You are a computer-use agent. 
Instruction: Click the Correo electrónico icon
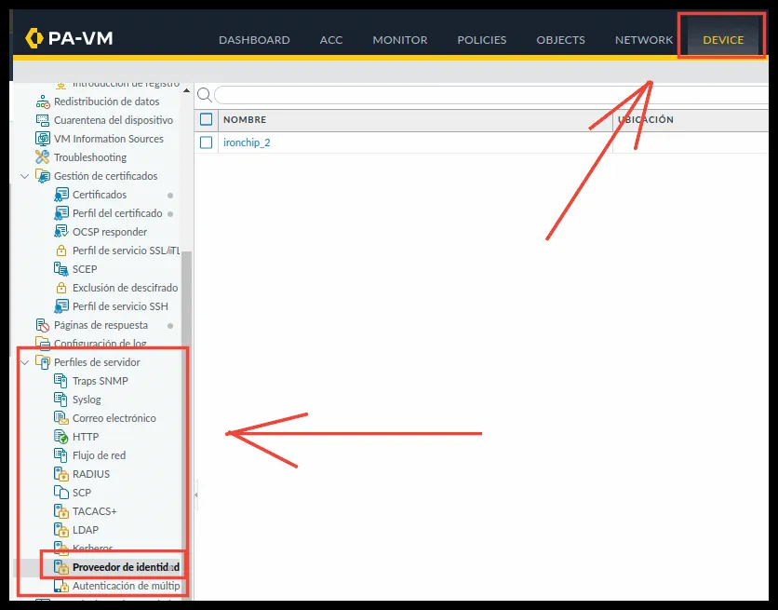(x=60, y=418)
